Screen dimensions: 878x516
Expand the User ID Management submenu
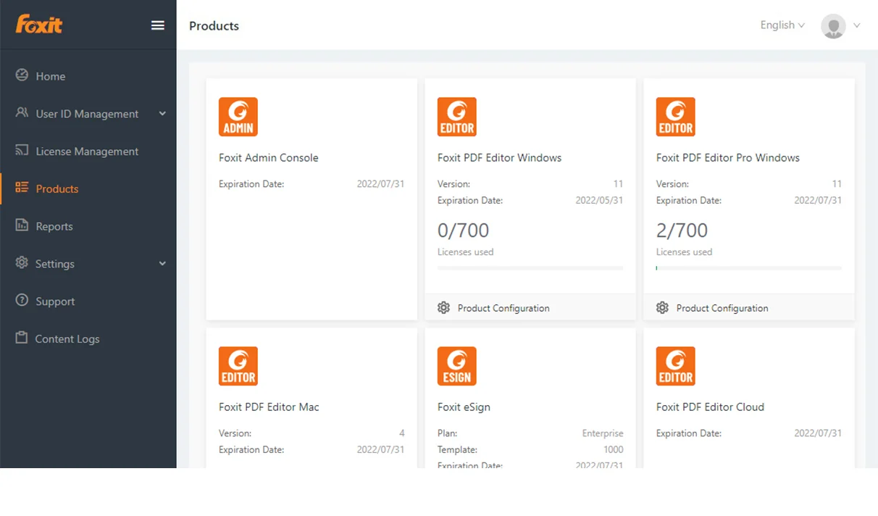coord(162,114)
